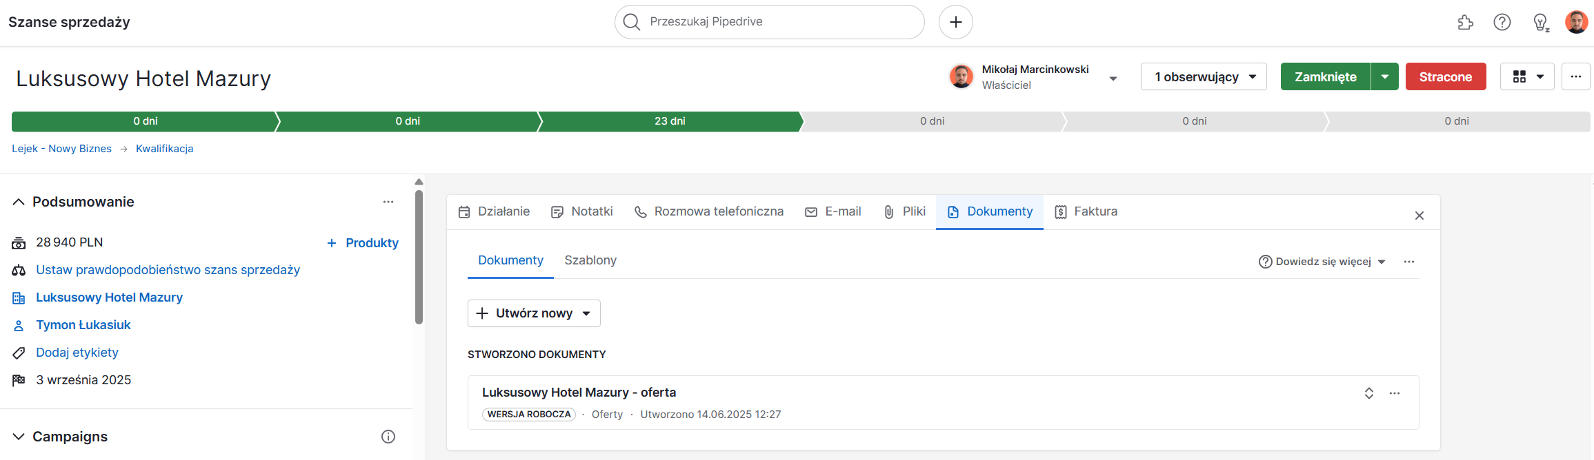Open Luksusowy Hotel Mazury organization link
The width and height of the screenshot is (1594, 460).
(x=109, y=297)
